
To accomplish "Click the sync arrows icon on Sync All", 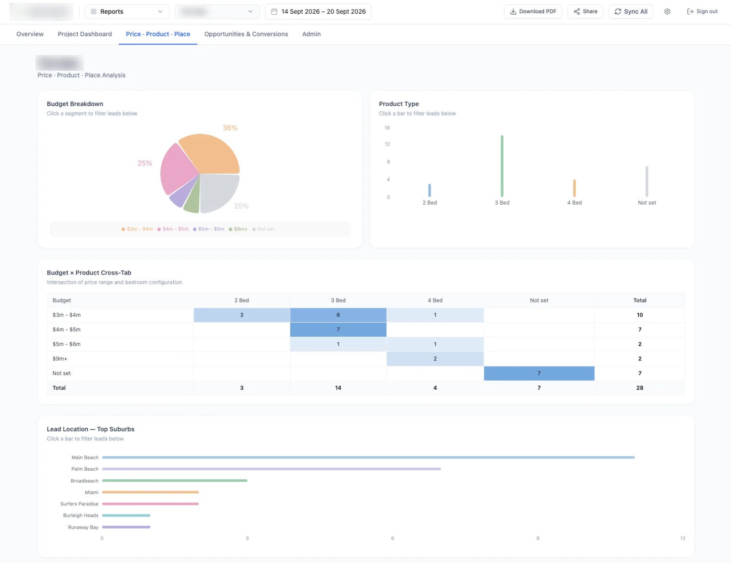I will point(618,11).
